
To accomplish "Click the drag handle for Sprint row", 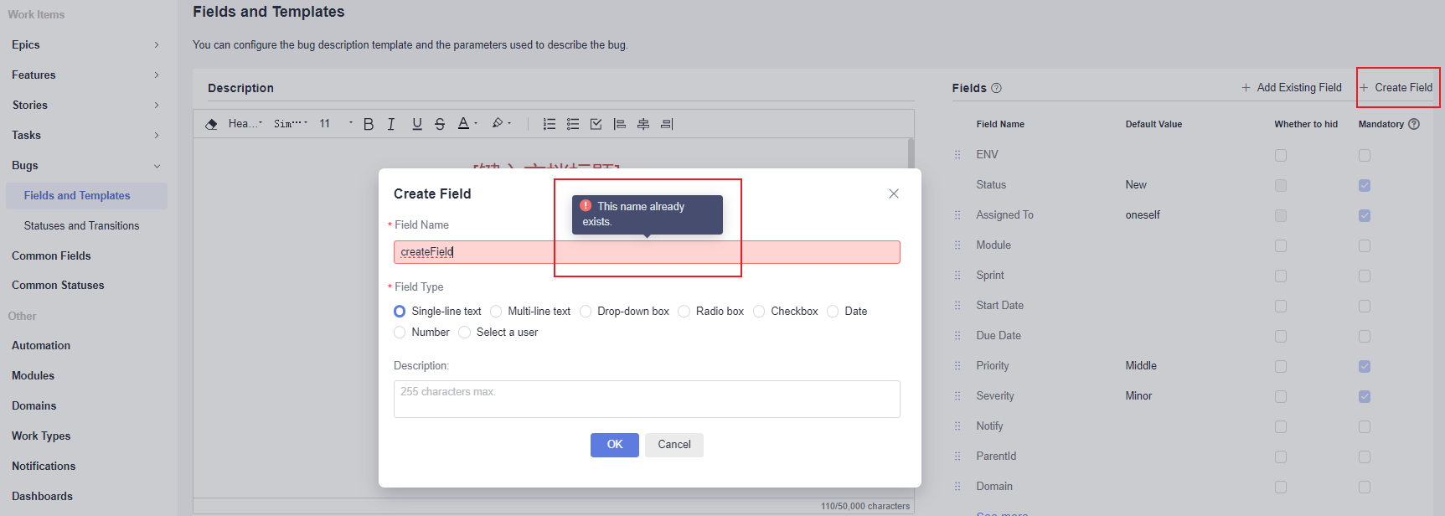I will [957, 276].
